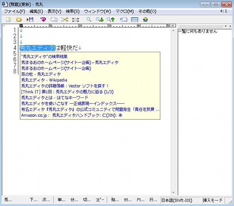Click the 単... function key button
Image resolution: width=234 pixels, height=206 pixels.
[61, 200]
